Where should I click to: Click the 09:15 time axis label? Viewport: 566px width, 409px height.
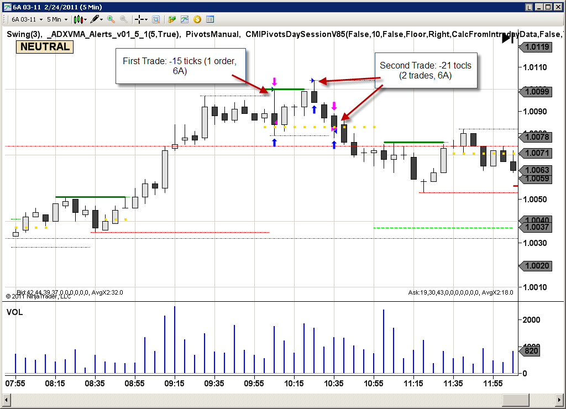(174, 384)
